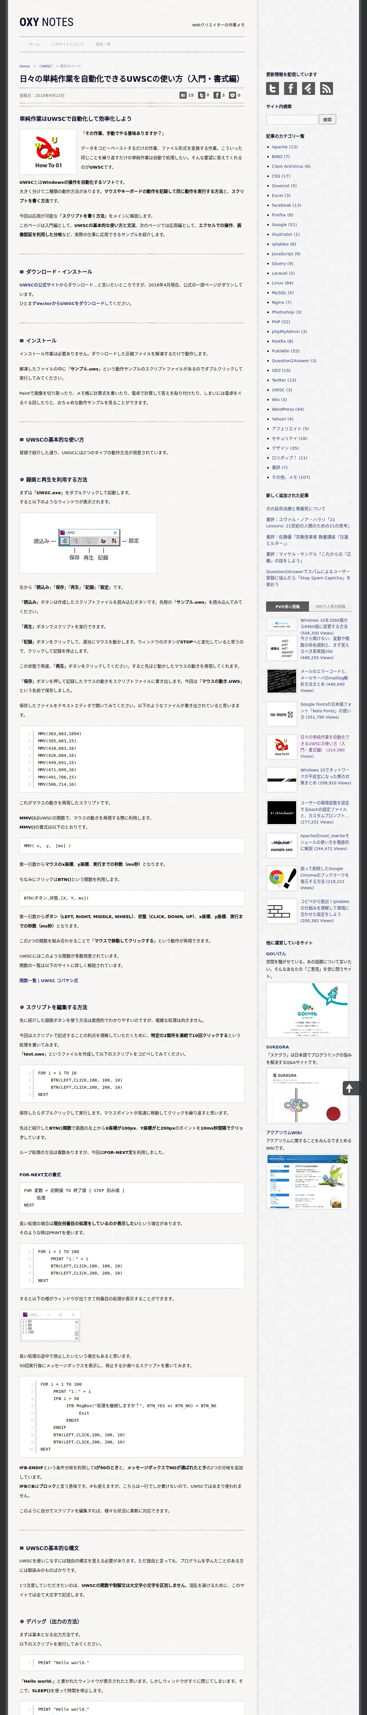Open recent article 犬の延命治療と尊厳死について
This screenshot has width=367, height=1715.
296,509
